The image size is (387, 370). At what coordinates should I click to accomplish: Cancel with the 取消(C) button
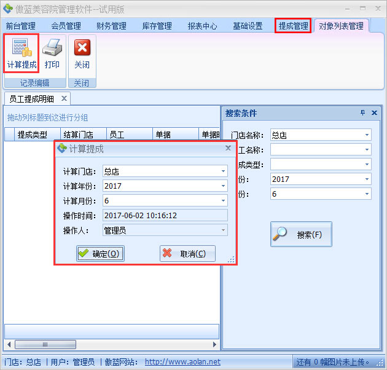coord(187,253)
